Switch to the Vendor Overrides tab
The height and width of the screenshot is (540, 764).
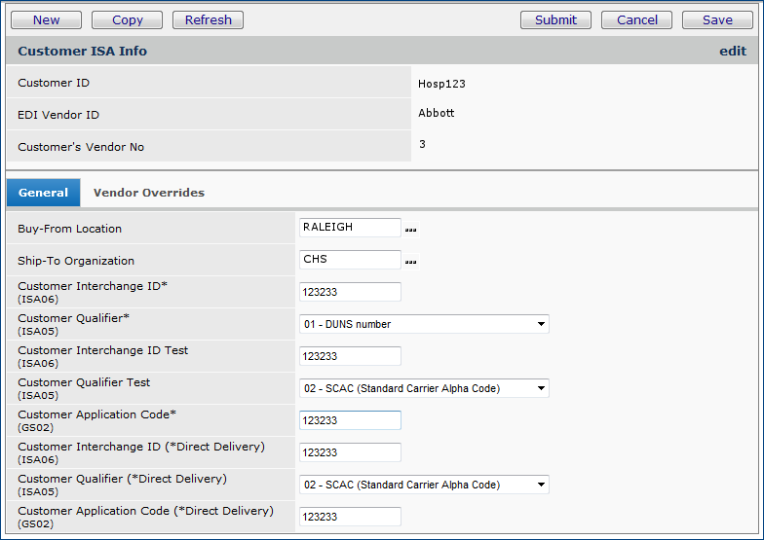148,193
